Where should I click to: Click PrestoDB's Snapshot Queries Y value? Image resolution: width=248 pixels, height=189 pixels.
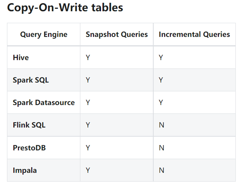pos(88,148)
